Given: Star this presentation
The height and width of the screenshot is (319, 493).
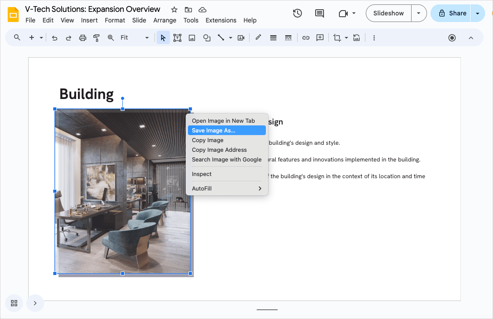Looking at the screenshot, I should 174,9.
